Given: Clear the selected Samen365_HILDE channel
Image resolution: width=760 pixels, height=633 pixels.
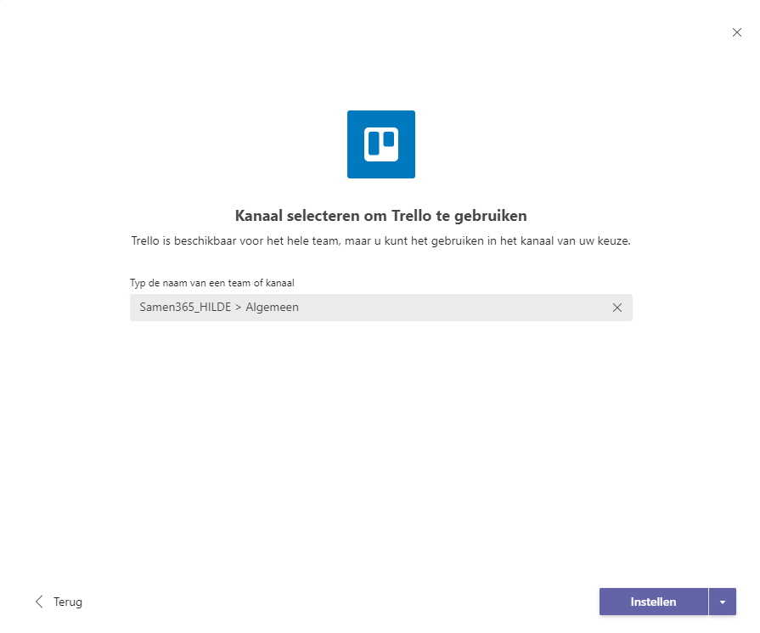Looking at the screenshot, I should pyautogui.click(x=617, y=308).
